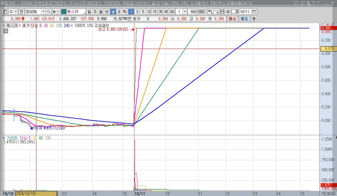Open the custom interval dropdown arrow
The image size is (337, 196).
click(x=185, y=12)
